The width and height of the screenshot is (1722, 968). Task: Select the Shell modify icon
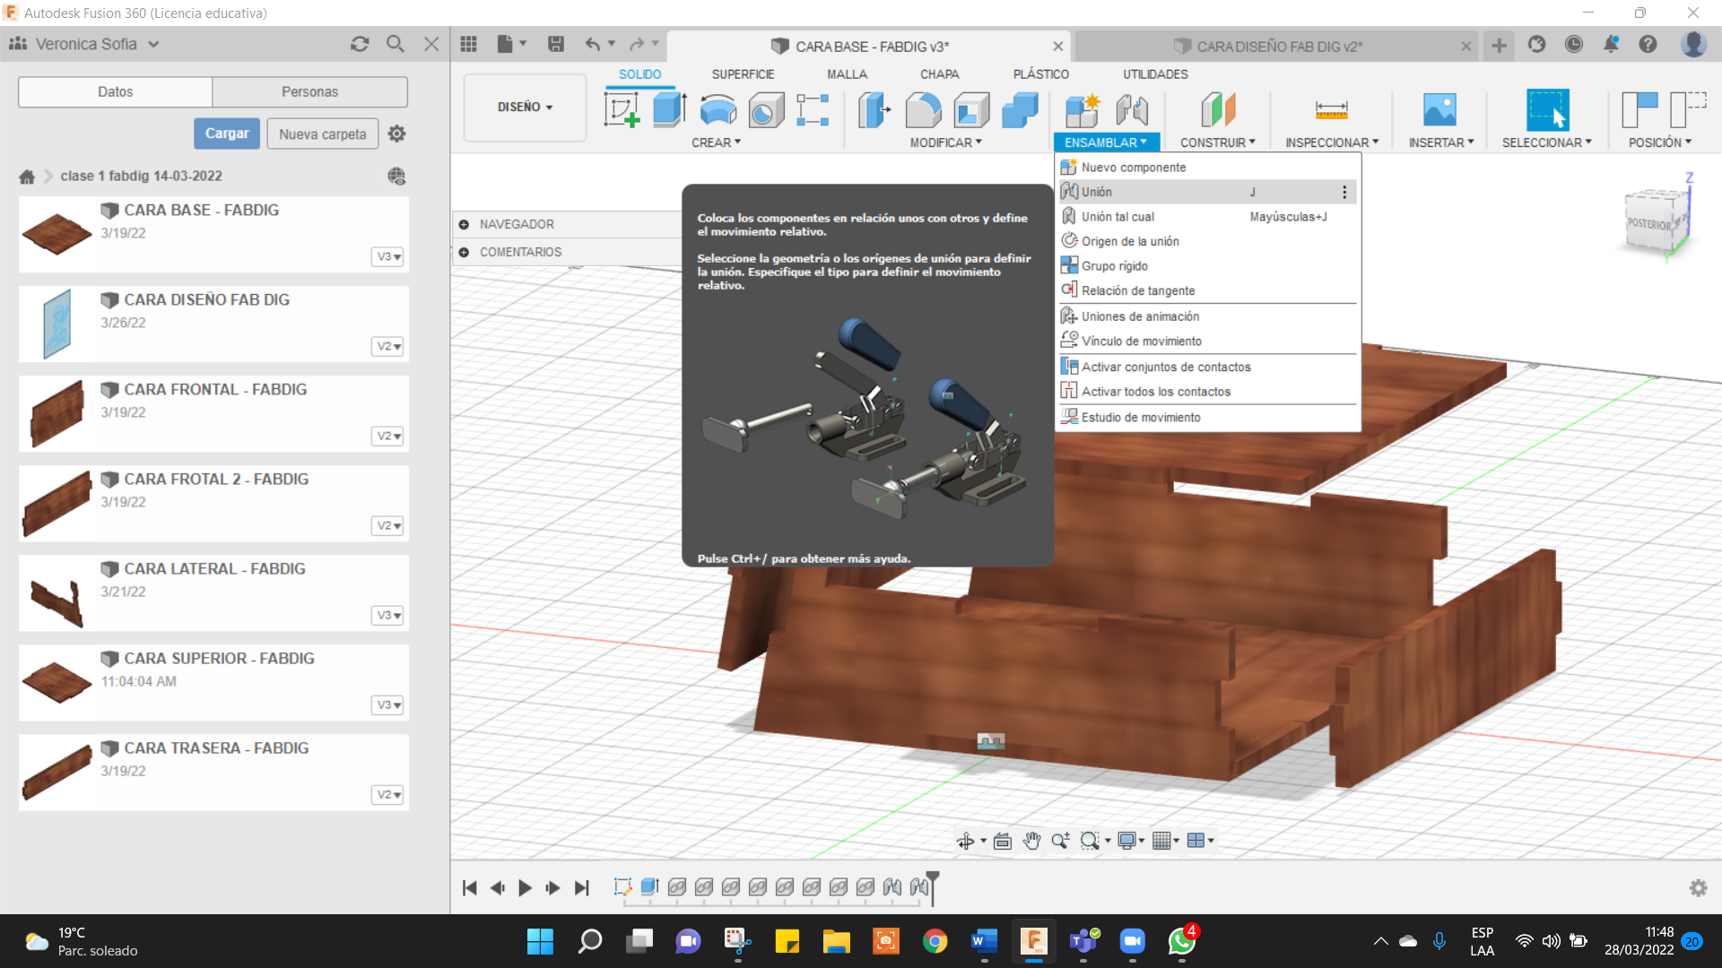971,110
